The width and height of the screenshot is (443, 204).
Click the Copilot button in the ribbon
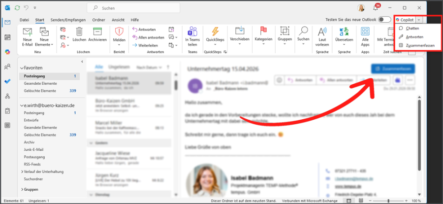(405, 20)
